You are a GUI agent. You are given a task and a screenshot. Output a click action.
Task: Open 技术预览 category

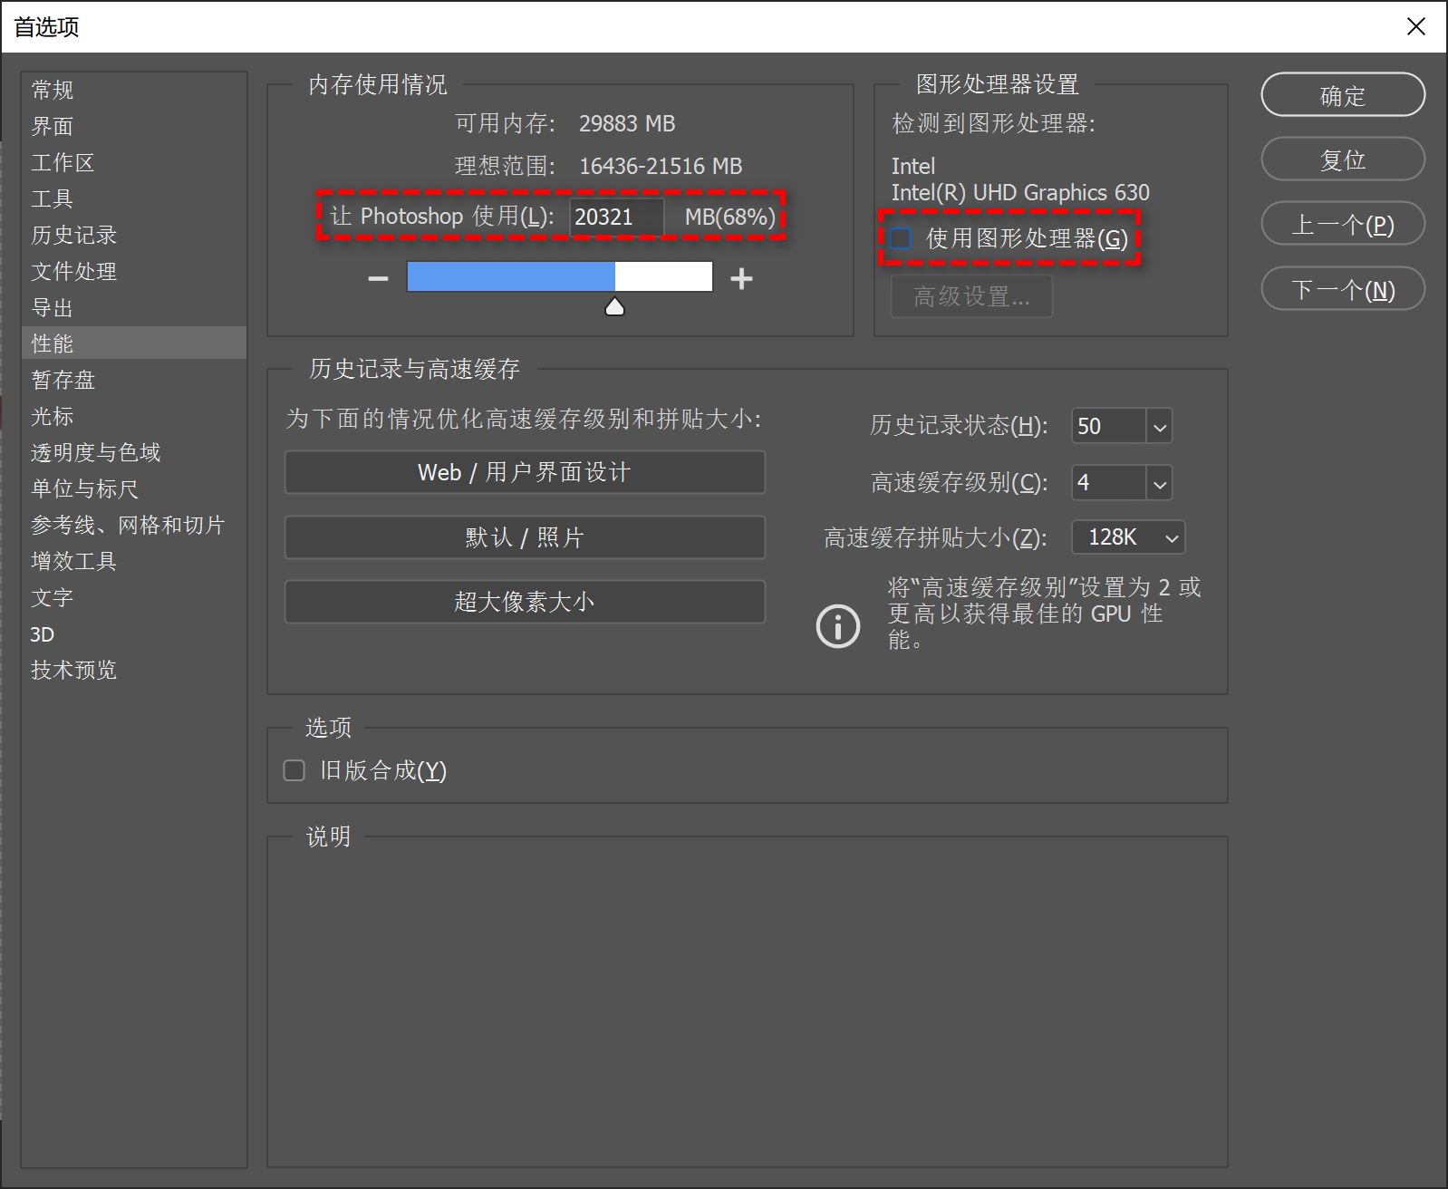[134, 670]
